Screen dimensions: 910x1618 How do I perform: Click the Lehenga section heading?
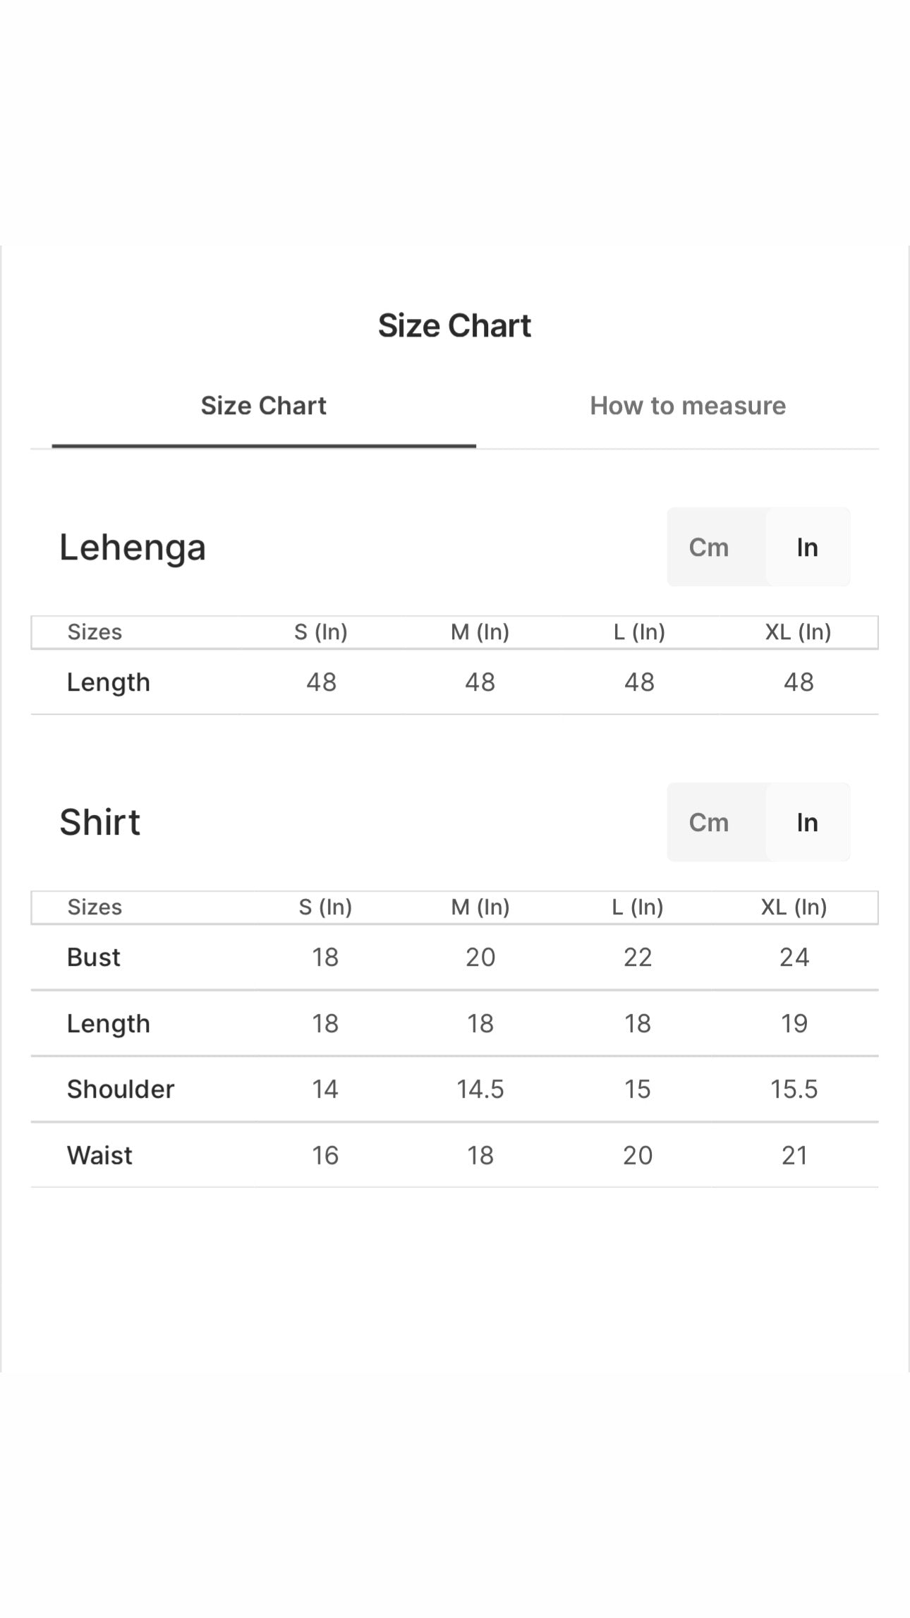click(x=133, y=548)
